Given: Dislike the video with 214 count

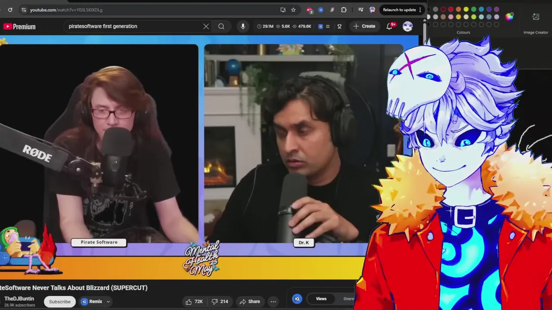Looking at the screenshot, I should click(x=220, y=301).
